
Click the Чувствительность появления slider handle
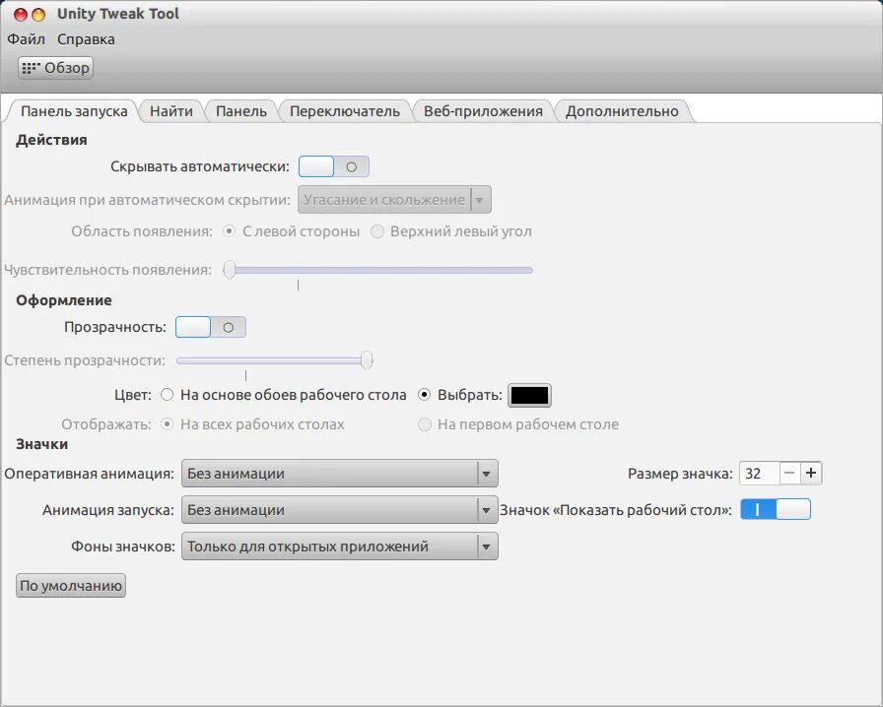pos(230,270)
